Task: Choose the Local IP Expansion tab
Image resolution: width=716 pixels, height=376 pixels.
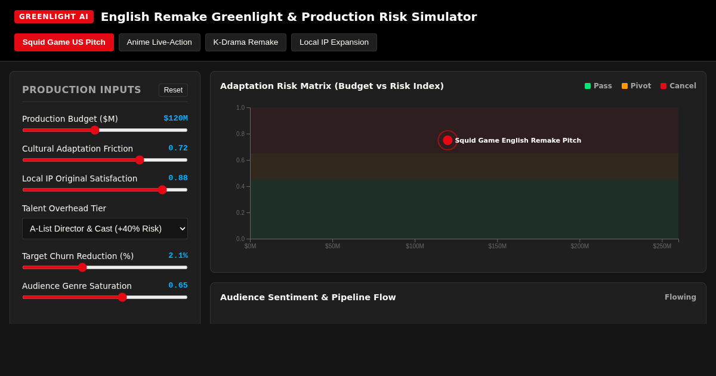Action: (334, 42)
